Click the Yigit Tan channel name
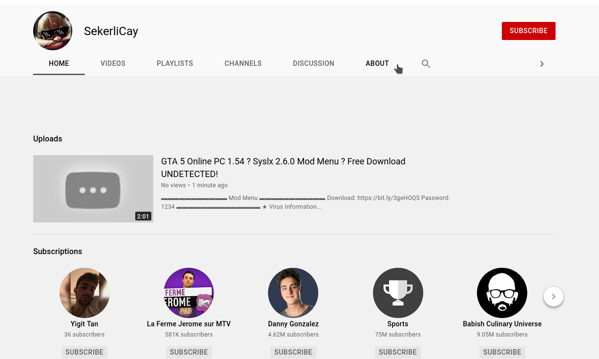The height and width of the screenshot is (359, 599). coord(84,324)
